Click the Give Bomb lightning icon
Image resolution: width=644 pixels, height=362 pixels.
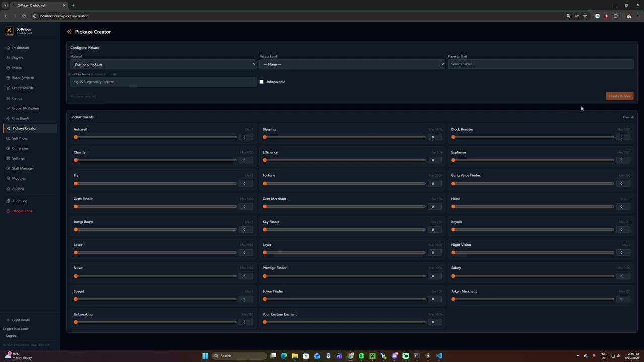click(x=8, y=118)
